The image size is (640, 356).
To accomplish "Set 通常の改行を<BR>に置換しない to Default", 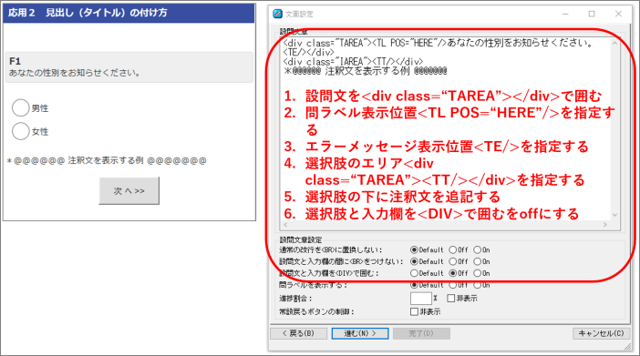I will point(414,249).
